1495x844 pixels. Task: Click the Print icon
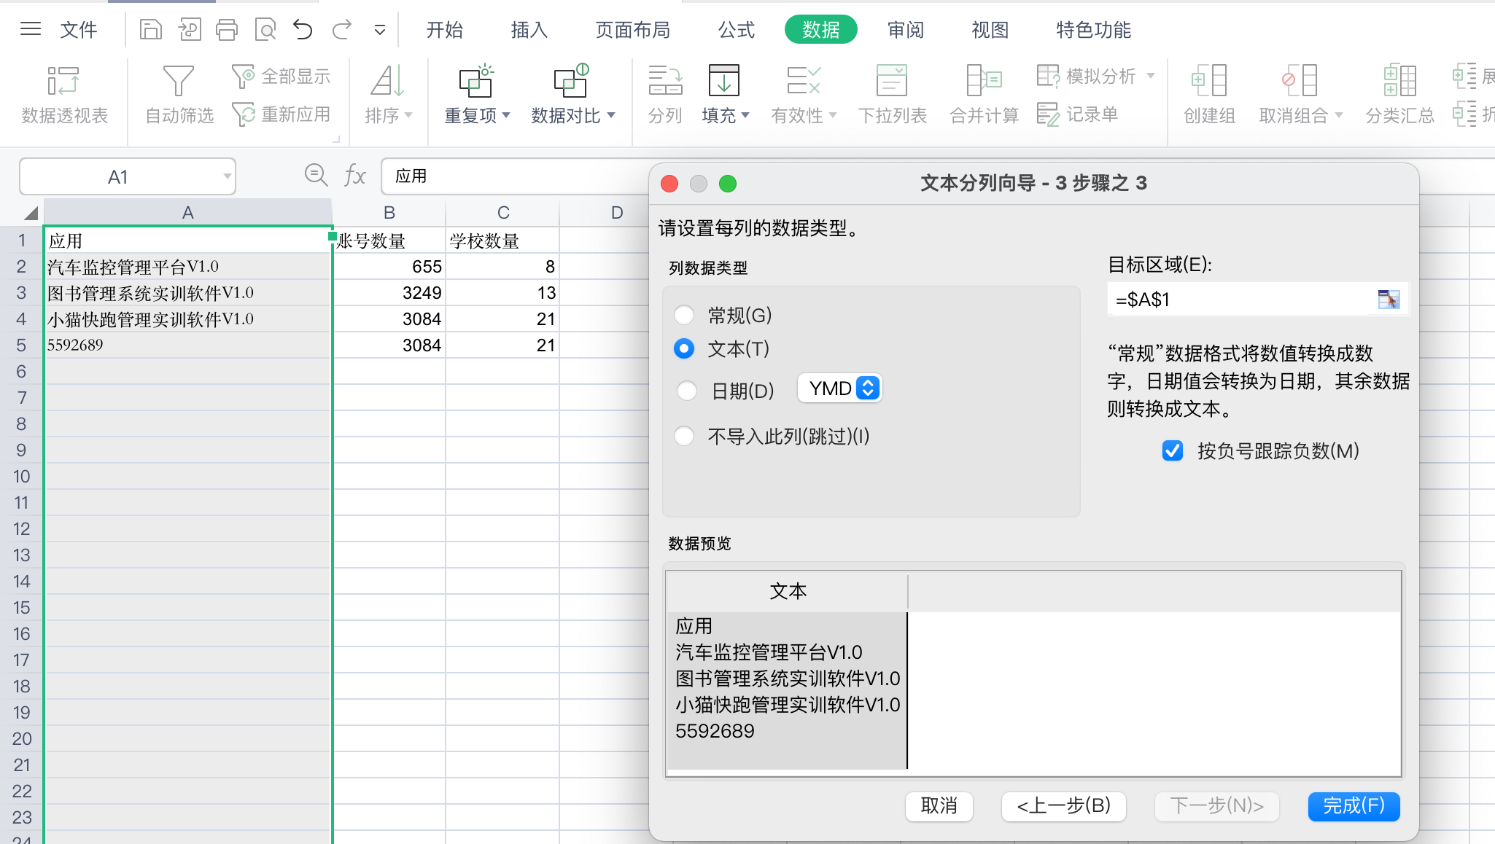[227, 30]
